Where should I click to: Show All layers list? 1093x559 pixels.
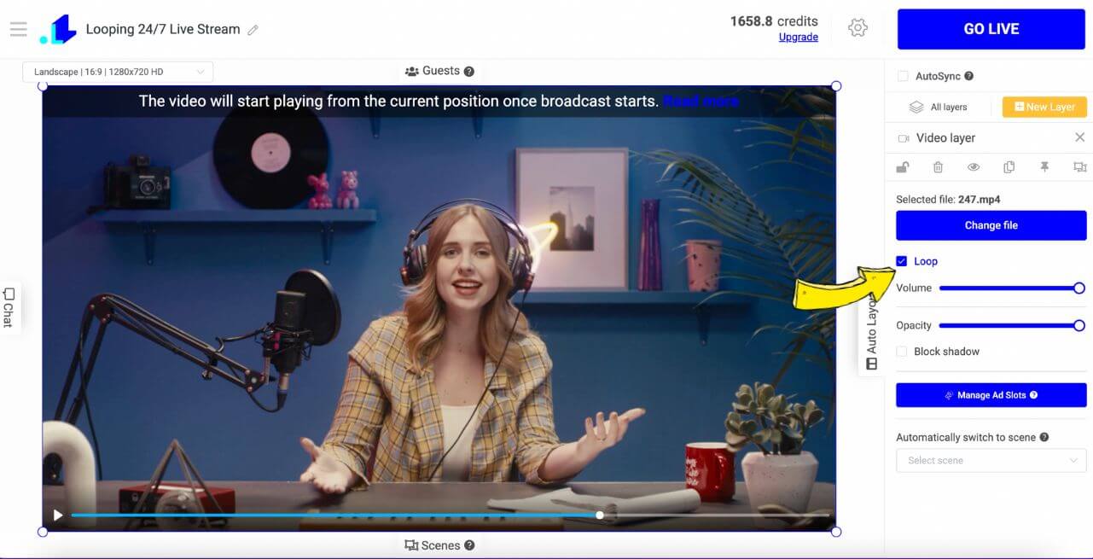coord(938,108)
